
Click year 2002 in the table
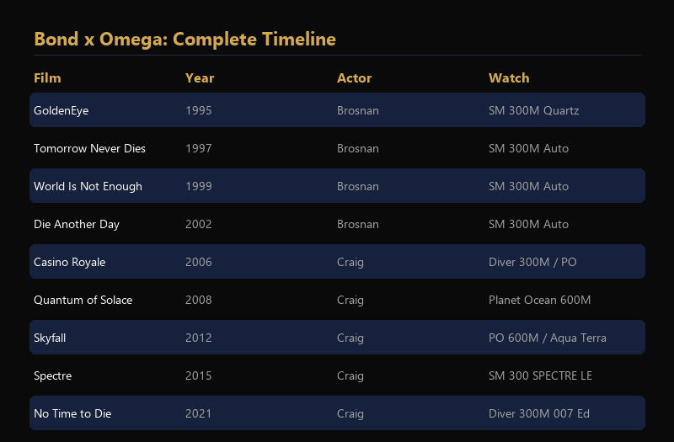199,224
